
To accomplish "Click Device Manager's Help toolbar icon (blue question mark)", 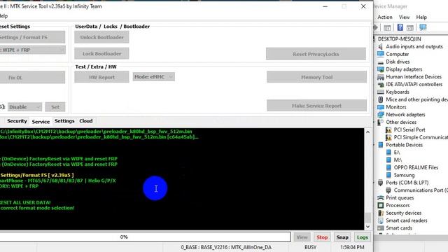I will (400, 27).
